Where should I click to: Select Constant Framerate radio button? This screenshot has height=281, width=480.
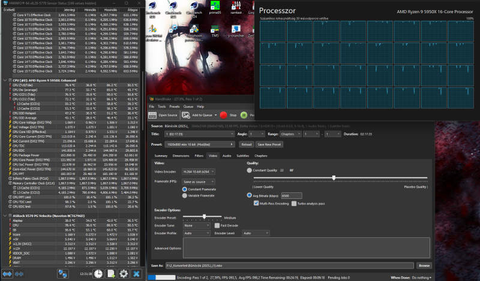pyautogui.click(x=185, y=189)
